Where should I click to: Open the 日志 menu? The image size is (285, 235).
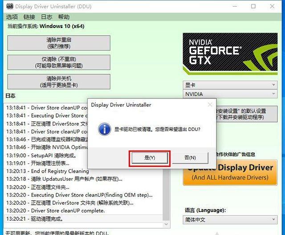pyautogui.click(x=46, y=17)
